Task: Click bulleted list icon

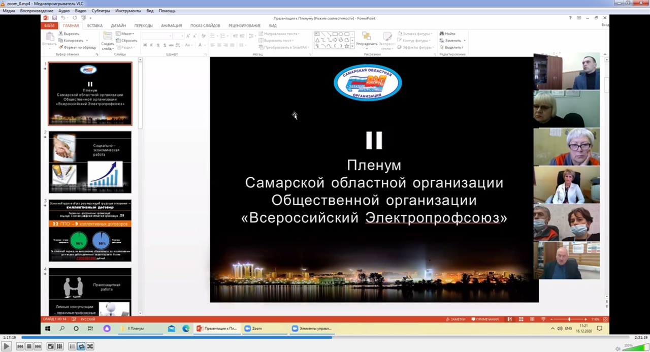Action: (x=214, y=36)
